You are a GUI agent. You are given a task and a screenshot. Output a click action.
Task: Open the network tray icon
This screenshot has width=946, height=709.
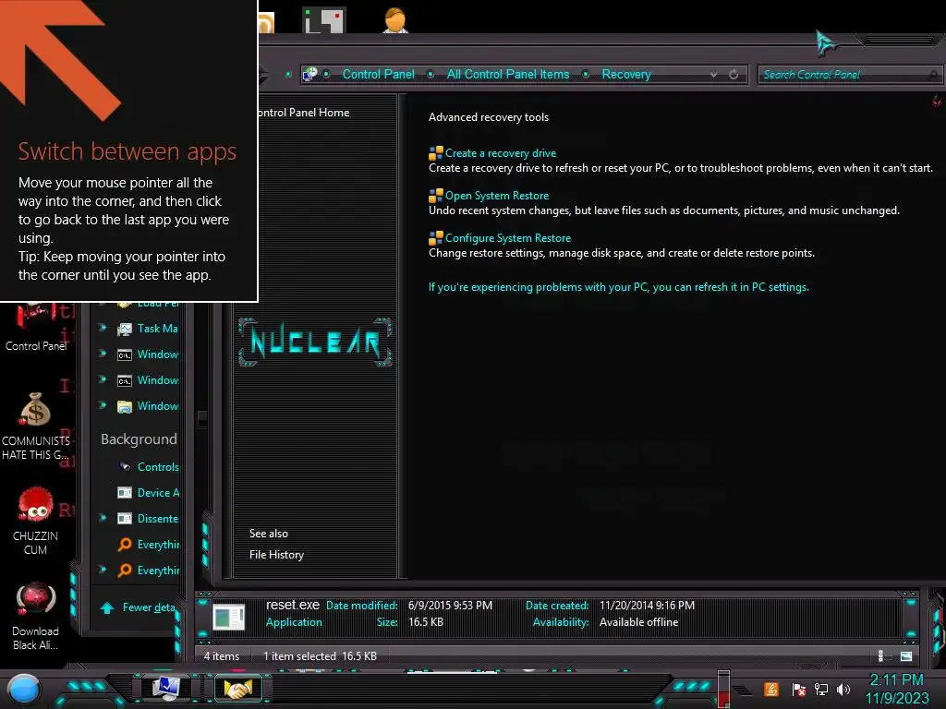[821, 689]
